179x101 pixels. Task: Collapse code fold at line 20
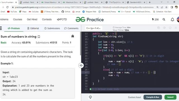[x=89, y=53]
